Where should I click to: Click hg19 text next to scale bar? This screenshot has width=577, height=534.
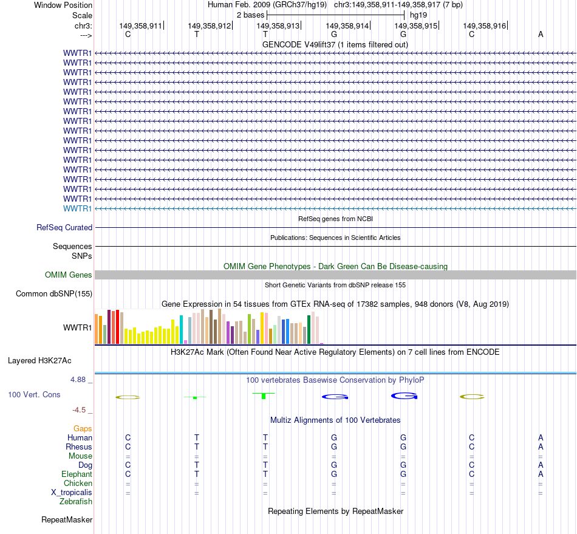[418, 15]
